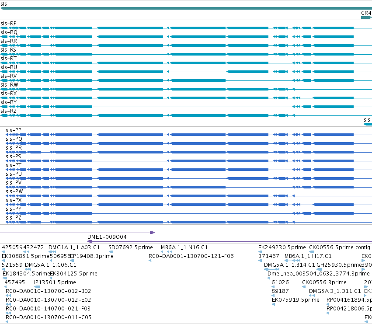Select EST label MB6A.1_1.N16.C1

coord(184,247)
